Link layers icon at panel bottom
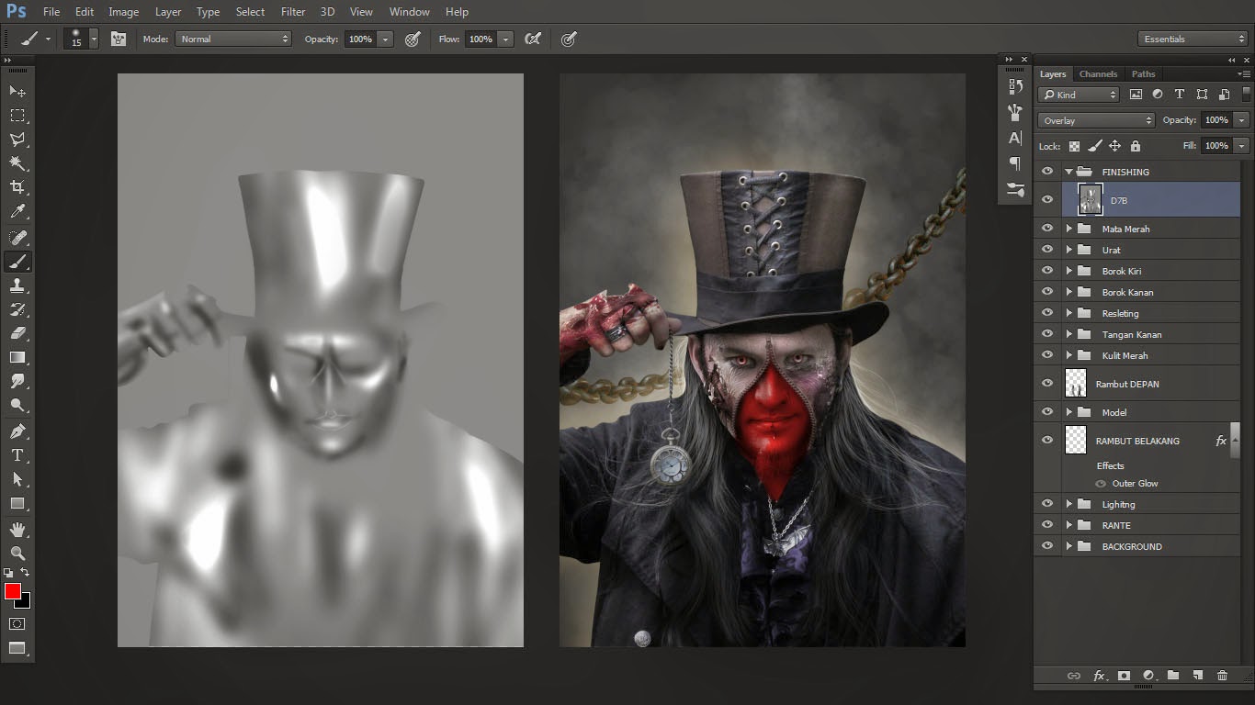Screen dimensions: 1255x705 [x=1074, y=676]
